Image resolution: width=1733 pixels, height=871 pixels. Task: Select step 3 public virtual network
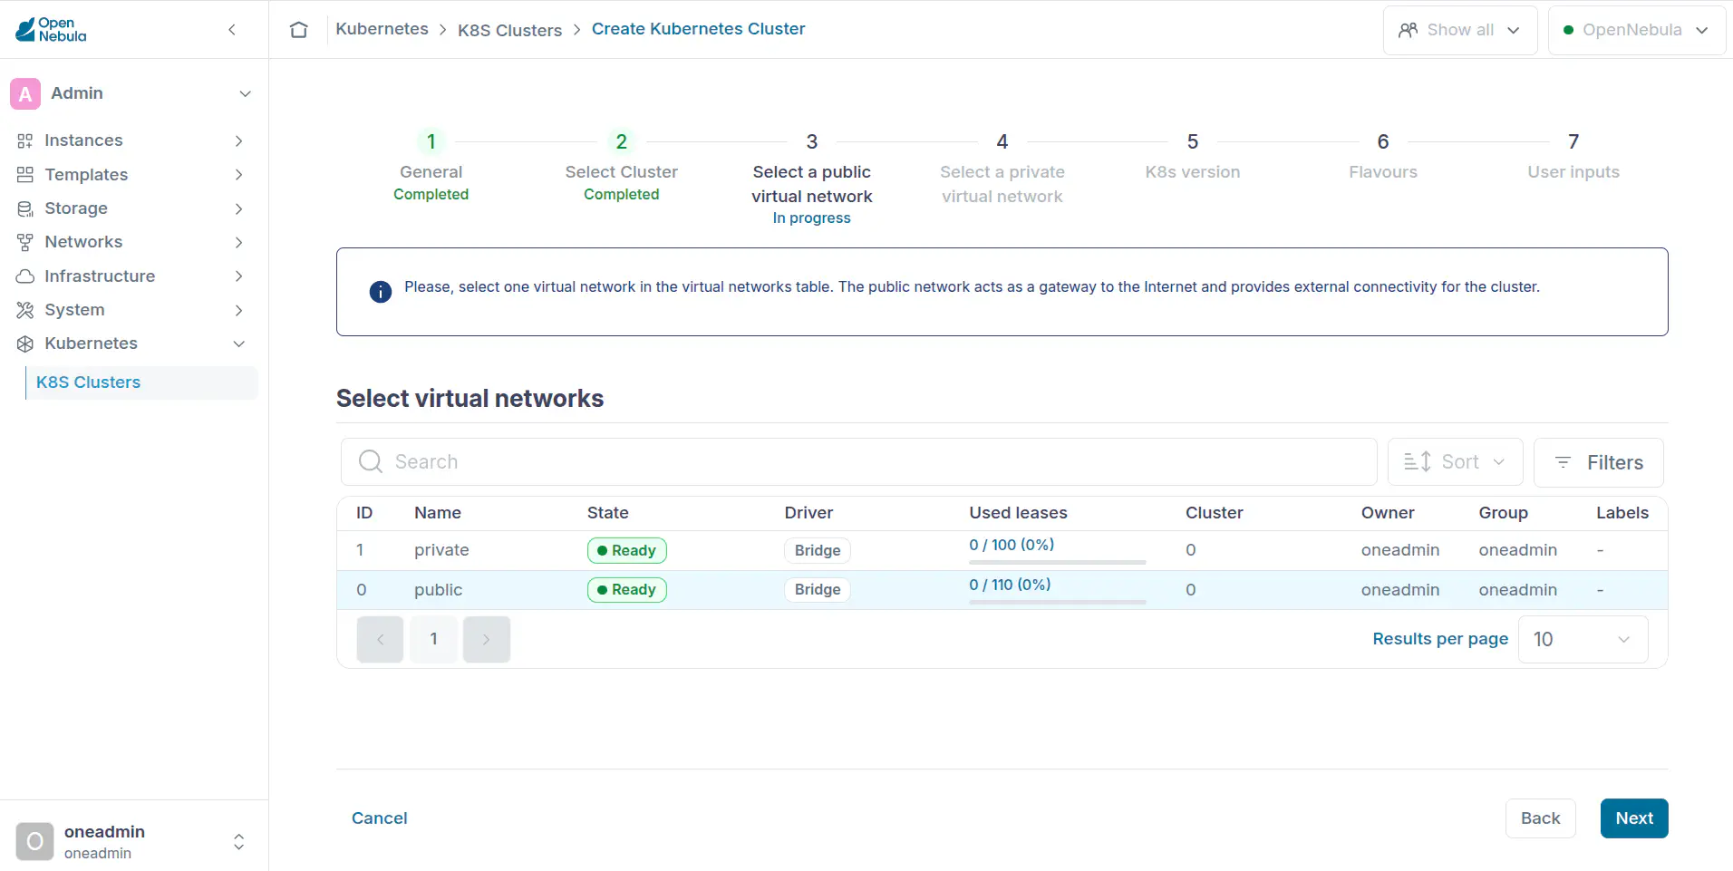click(812, 179)
